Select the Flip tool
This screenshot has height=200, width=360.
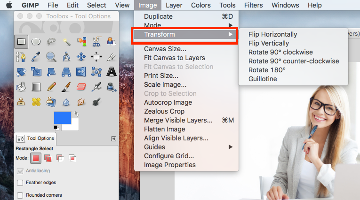click(81, 72)
